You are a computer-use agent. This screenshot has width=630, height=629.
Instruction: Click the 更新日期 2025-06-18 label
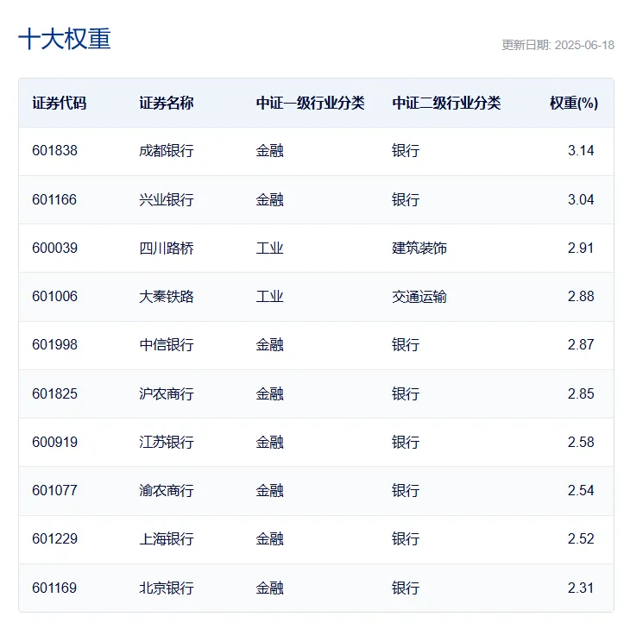pyautogui.click(x=558, y=45)
